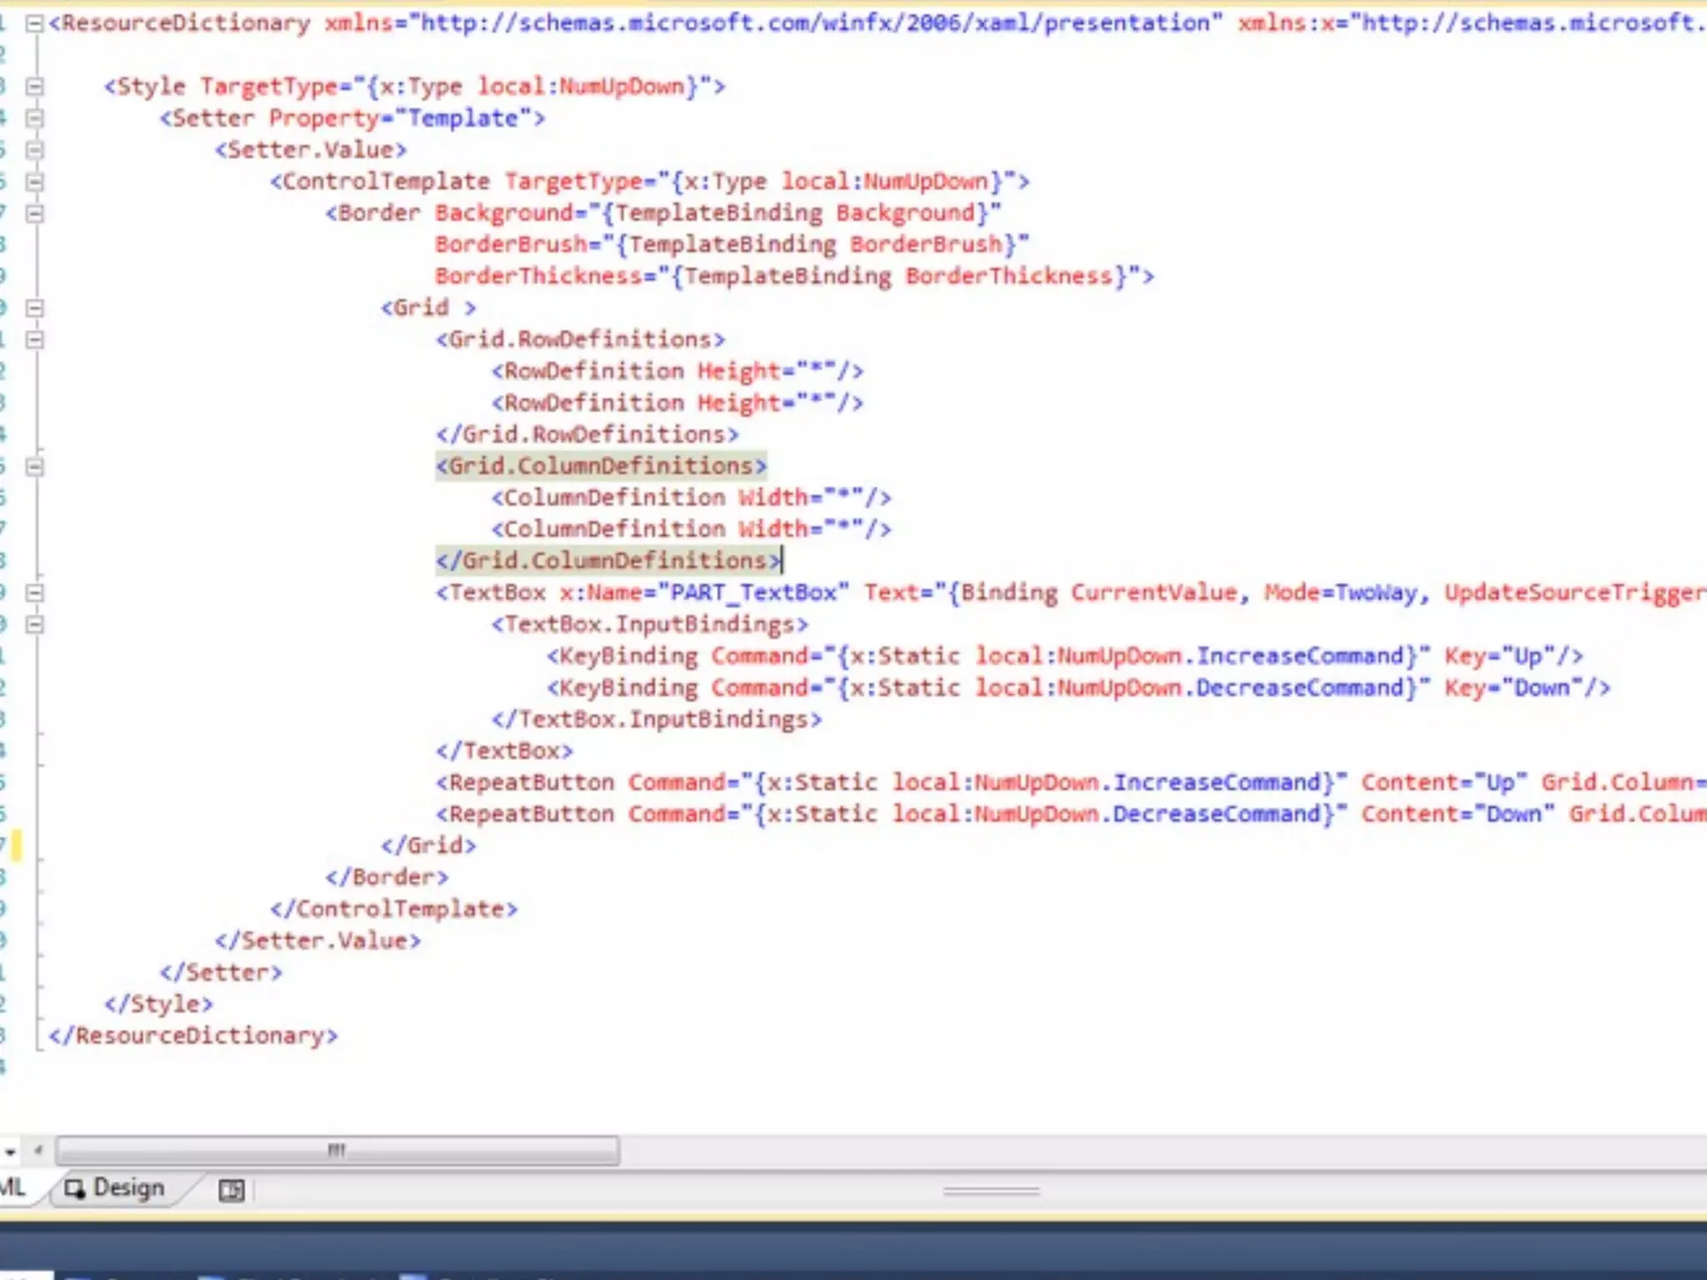Collapse the Grid.RowDefinitions block
The width and height of the screenshot is (1707, 1280).
coord(34,340)
